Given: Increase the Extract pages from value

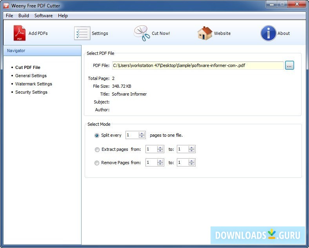Looking at the screenshot, I should click(x=160, y=147).
